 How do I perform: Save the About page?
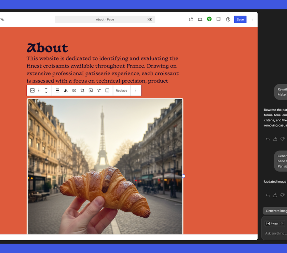point(240,19)
